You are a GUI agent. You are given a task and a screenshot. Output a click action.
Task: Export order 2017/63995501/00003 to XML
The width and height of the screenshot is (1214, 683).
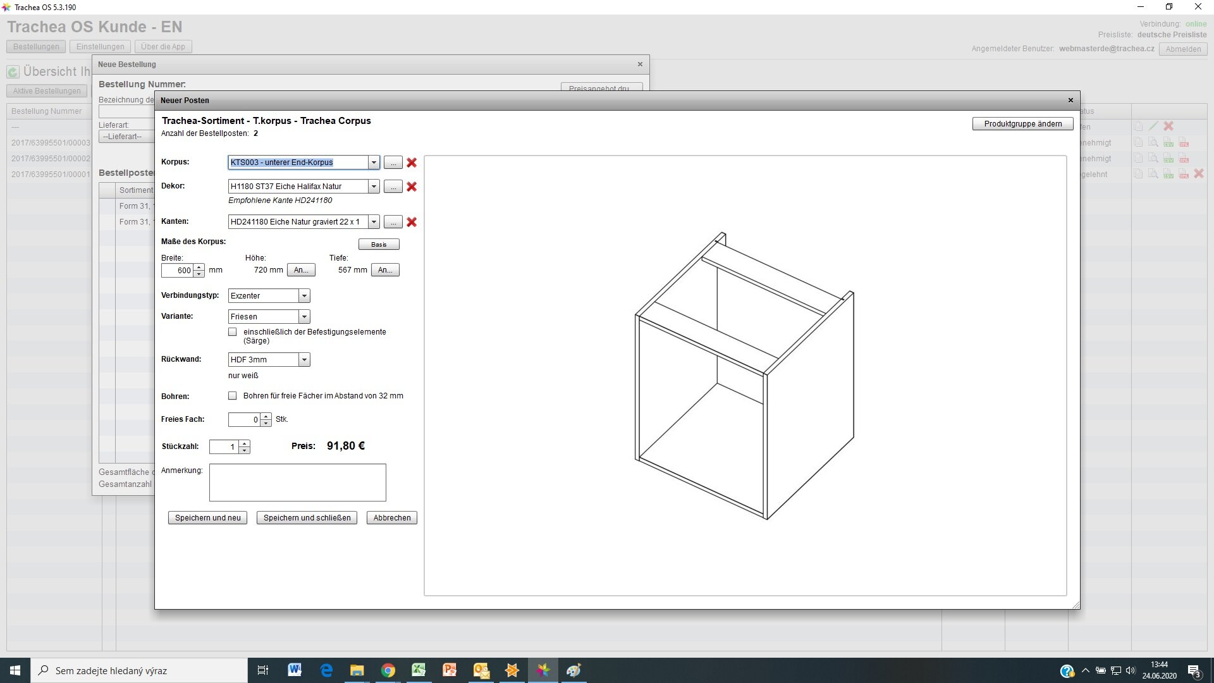1184,142
